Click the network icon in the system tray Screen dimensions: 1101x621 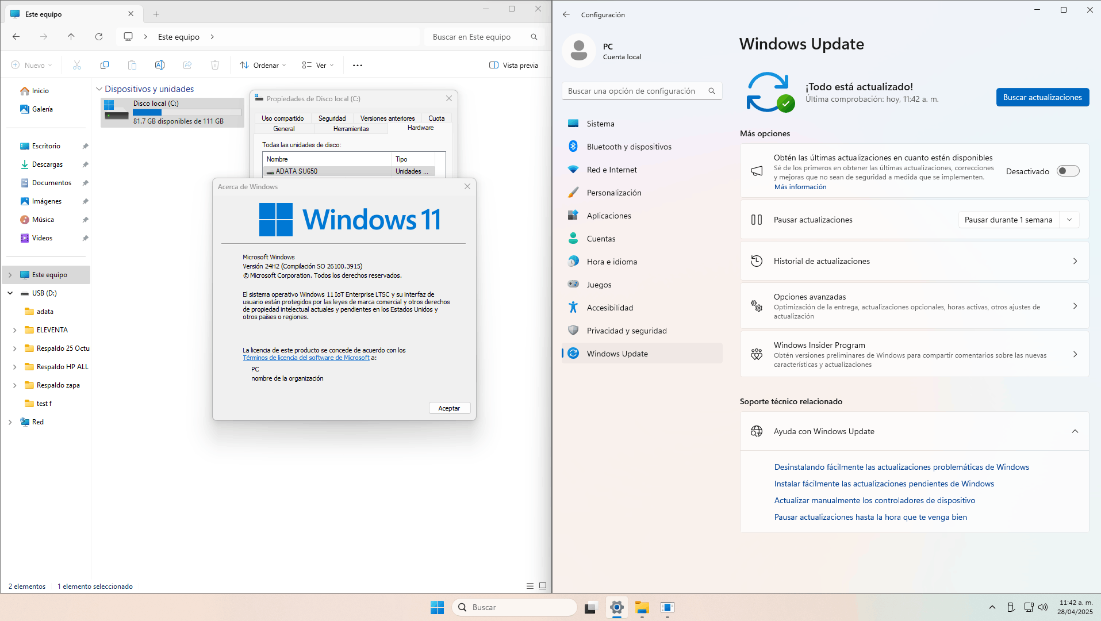[x=1029, y=607]
